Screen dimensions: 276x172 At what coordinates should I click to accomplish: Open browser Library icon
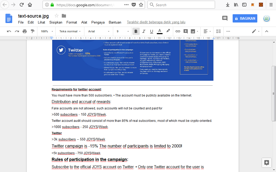(x=236, y=5)
